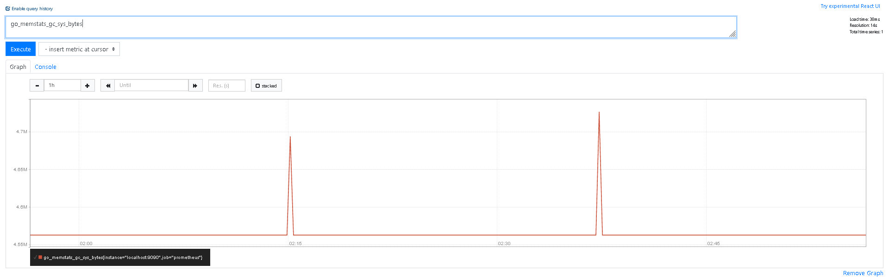Focus the Res. (s) resolution field
Screen dimensions: 889x277
[x=226, y=86]
